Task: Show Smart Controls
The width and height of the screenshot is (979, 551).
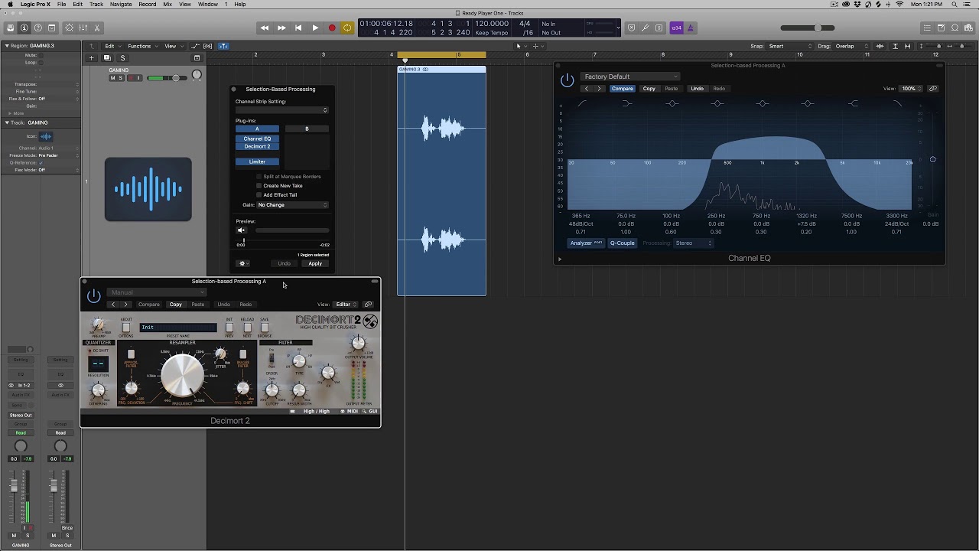Action: (70, 28)
